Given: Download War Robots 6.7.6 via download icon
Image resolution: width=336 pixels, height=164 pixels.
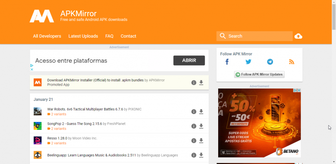Looking at the screenshot, I should (201, 112).
